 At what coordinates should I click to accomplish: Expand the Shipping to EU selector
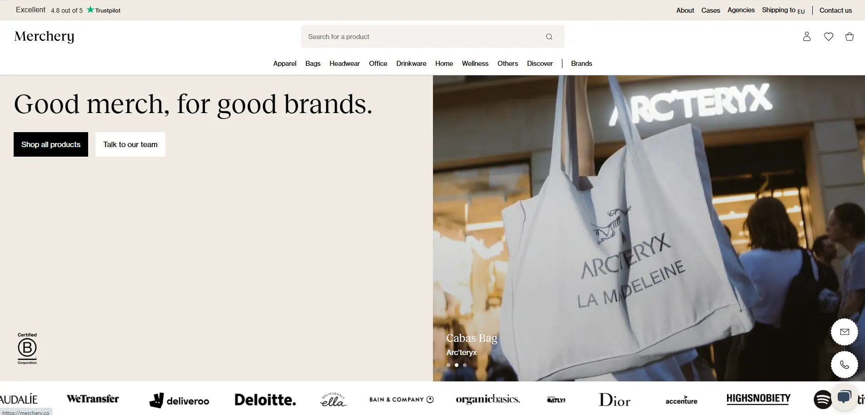pyautogui.click(x=783, y=10)
